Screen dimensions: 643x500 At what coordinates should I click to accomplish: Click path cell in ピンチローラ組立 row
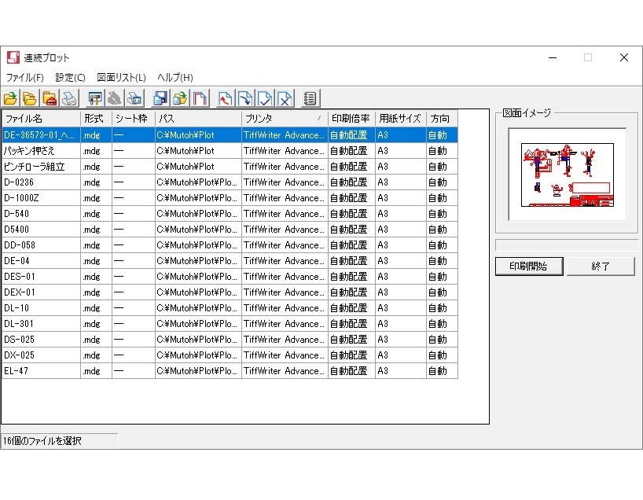coord(198,167)
